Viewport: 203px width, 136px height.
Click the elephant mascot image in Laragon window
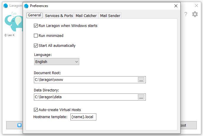[x=14, y=22]
